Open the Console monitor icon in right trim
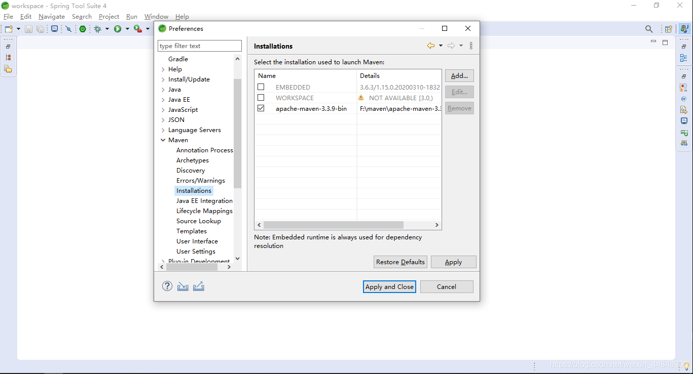 (684, 121)
